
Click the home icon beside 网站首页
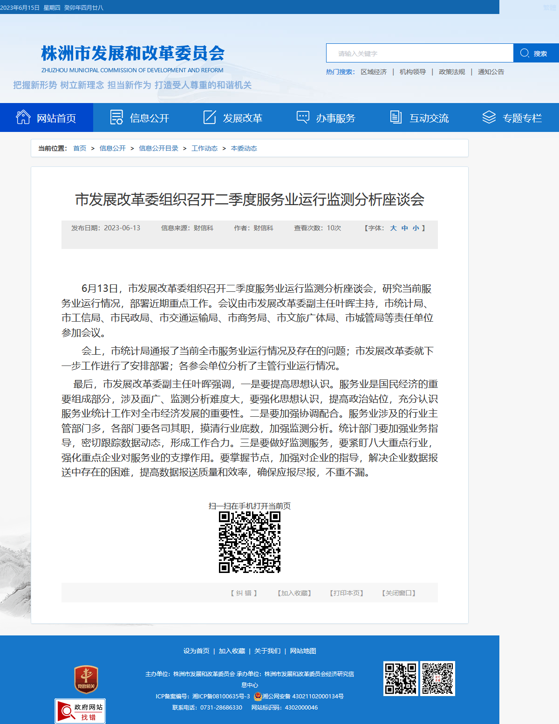[x=23, y=117]
